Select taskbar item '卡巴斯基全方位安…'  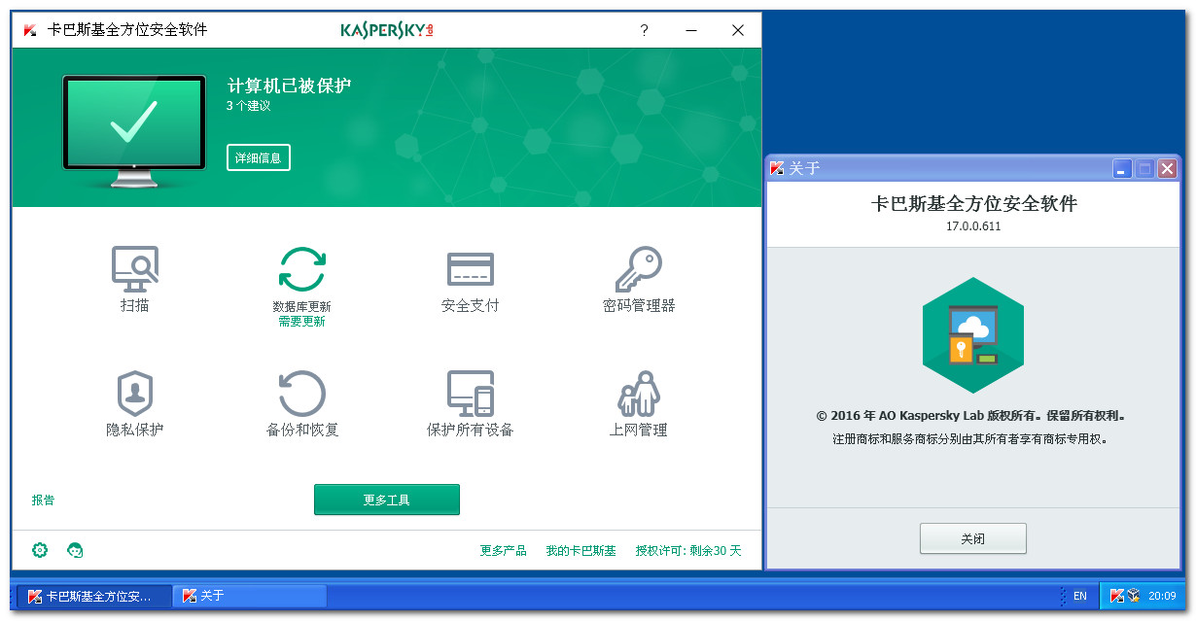pyautogui.click(x=94, y=596)
